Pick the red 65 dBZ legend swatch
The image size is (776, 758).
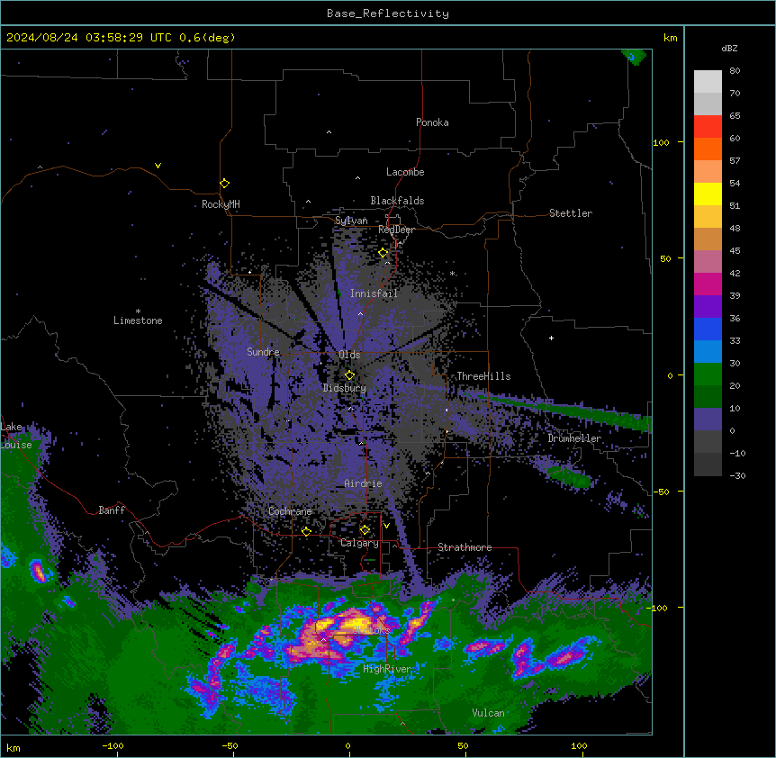[708, 127]
